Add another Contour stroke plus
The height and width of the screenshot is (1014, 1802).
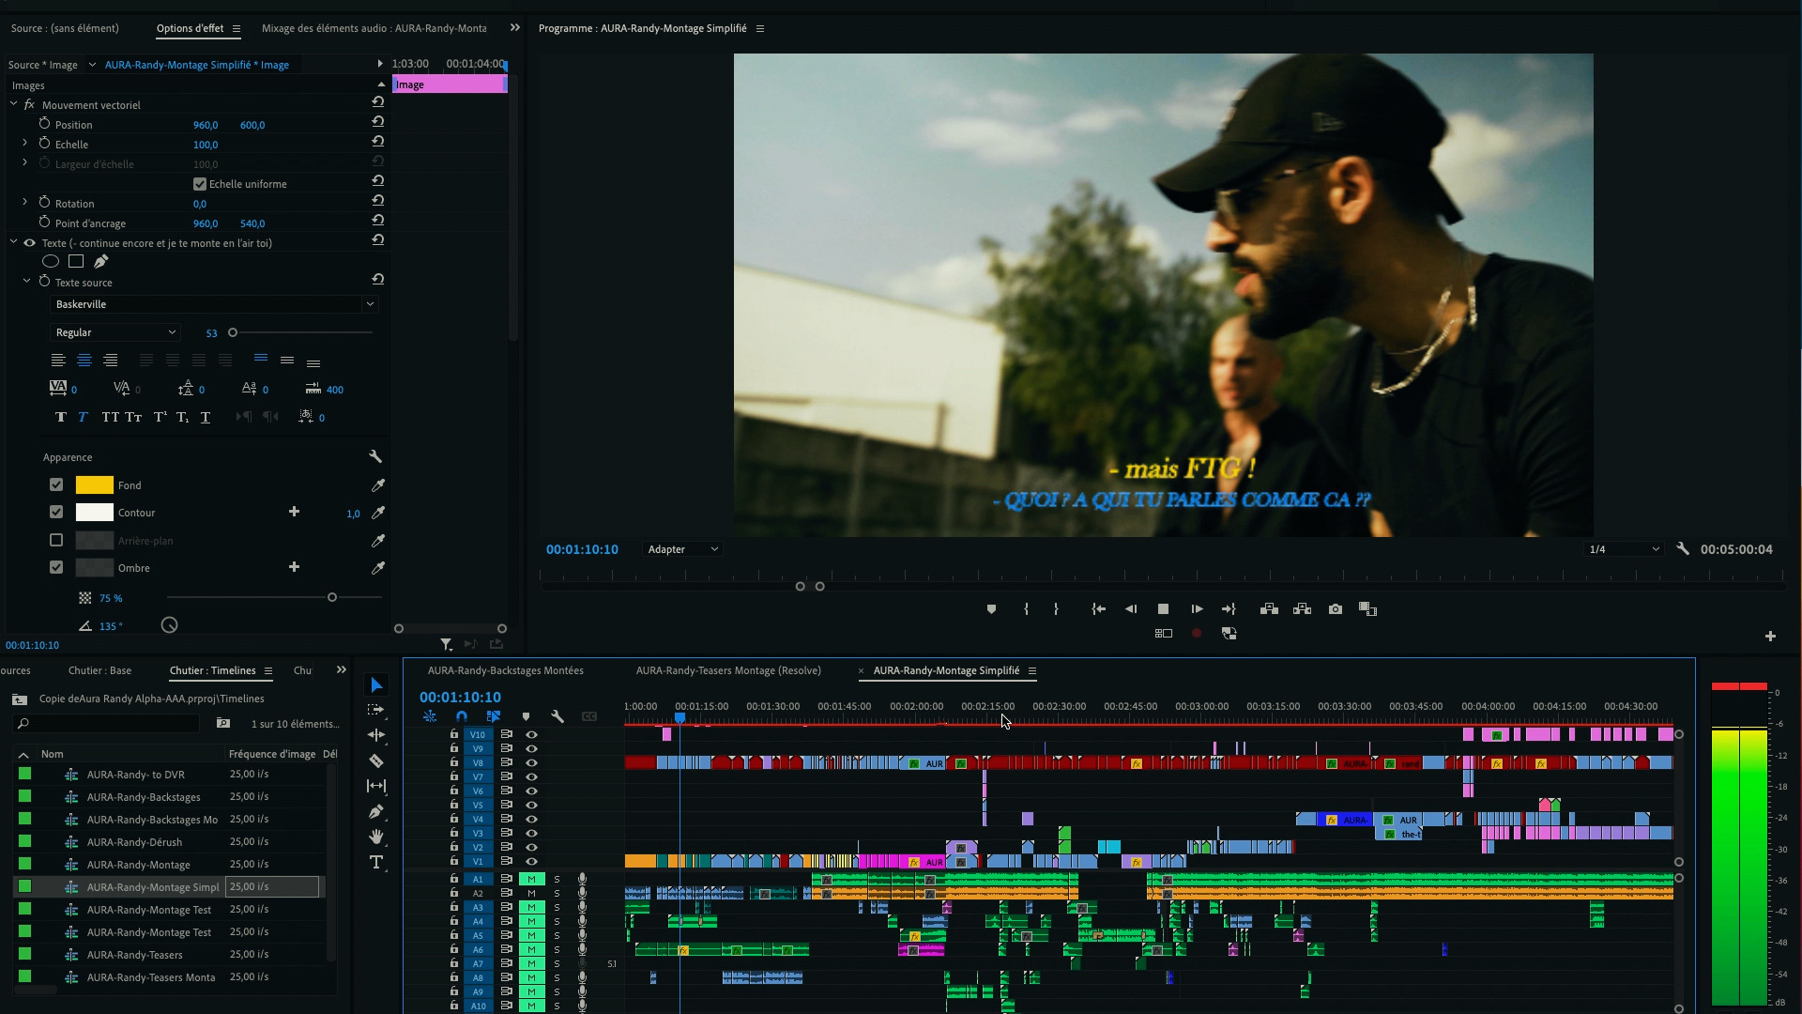(294, 512)
